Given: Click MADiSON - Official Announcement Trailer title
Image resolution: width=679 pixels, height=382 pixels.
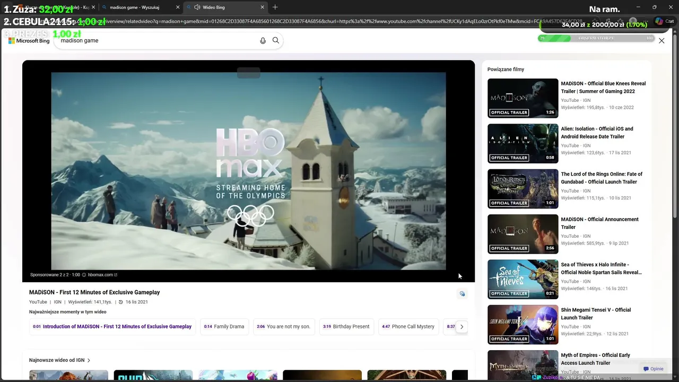Looking at the screenshot, I should [x=600, y=223].
